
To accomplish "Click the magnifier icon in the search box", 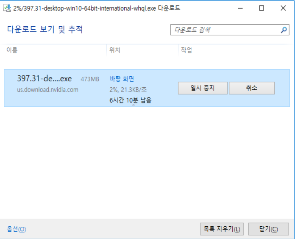I will pyautogui.click(x=284, y=30).
